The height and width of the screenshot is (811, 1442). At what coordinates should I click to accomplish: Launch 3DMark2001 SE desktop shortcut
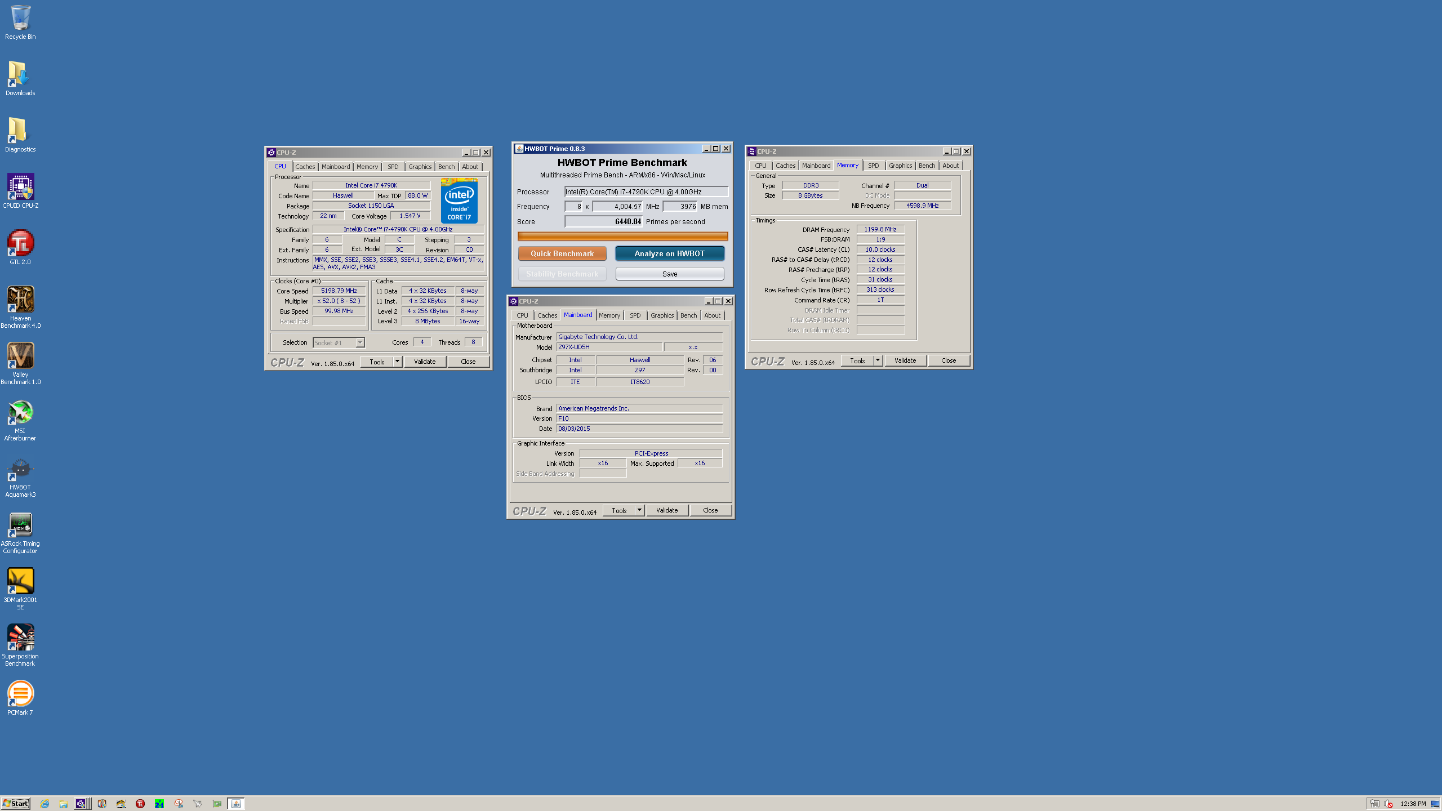click(20, 589)
